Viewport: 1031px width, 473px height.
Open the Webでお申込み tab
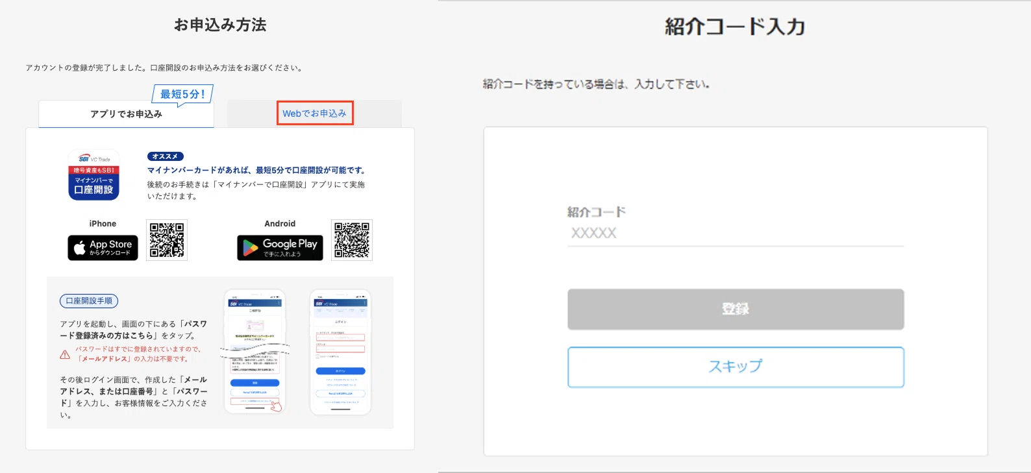315,114
